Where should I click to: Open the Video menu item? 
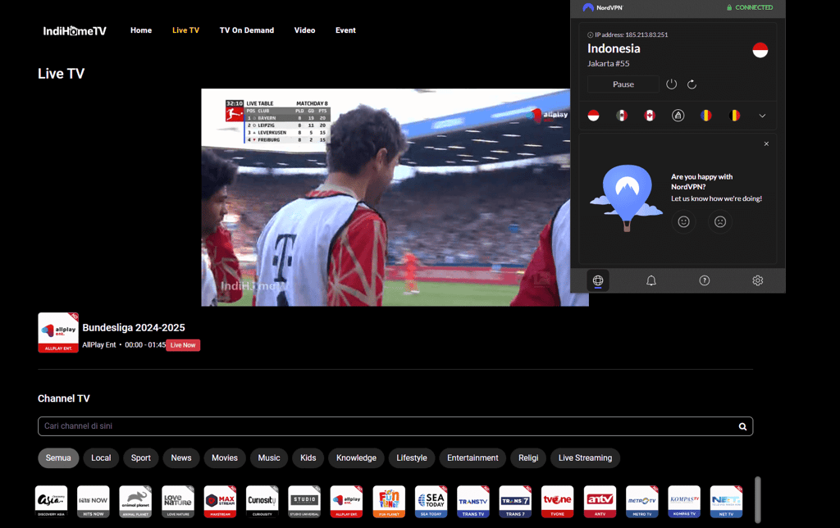click(304, 30)
